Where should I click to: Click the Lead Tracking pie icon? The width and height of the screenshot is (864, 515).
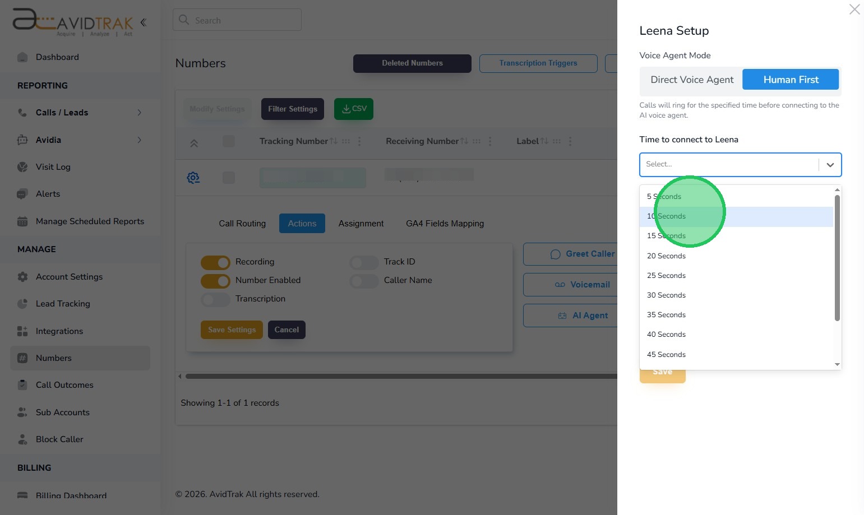pos(22,304)
